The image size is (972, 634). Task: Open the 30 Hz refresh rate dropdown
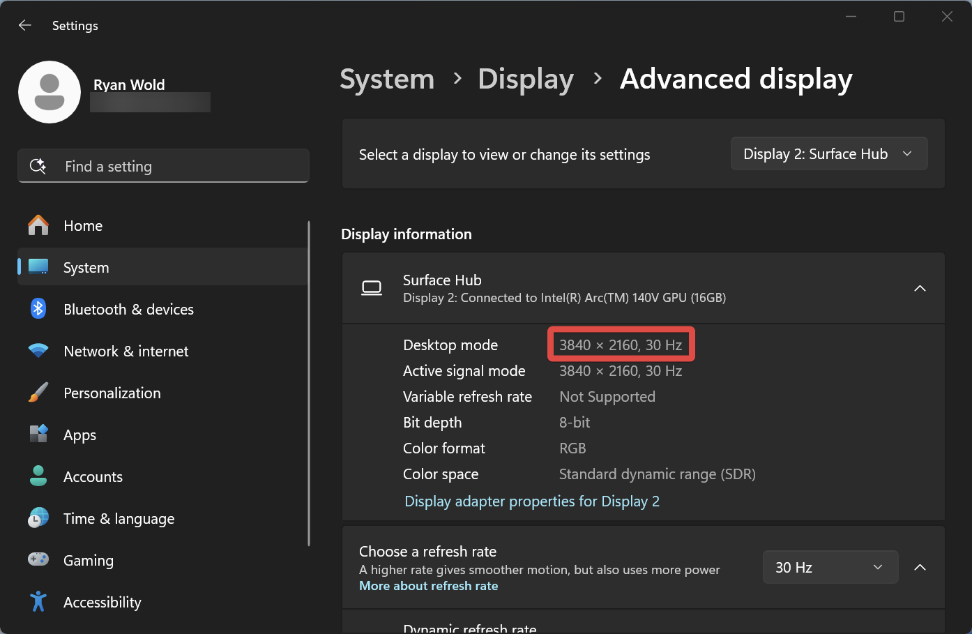pyautogui.click(x=830, y=567)
